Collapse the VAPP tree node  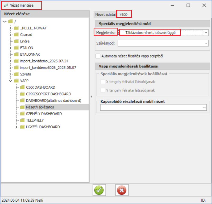pyautogui.click(x=11, y=81)
